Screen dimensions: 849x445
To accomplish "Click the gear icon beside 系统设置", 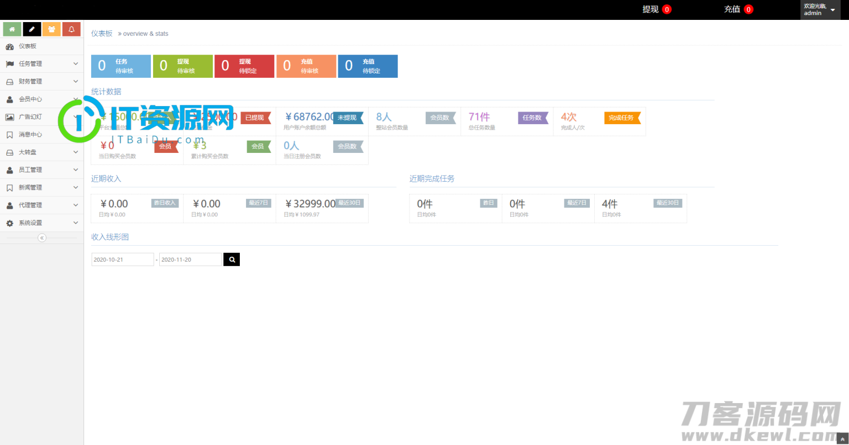I will tap(9, 223).
